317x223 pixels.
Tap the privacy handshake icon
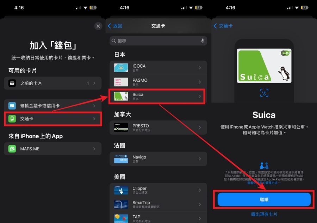(264, 166)
